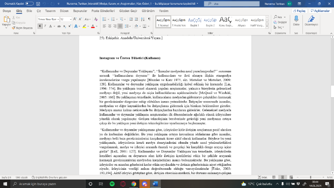Screen dimensions: 334x188
Task: Switch to Read Mode view icon
Action: click(x=274, y=177)
